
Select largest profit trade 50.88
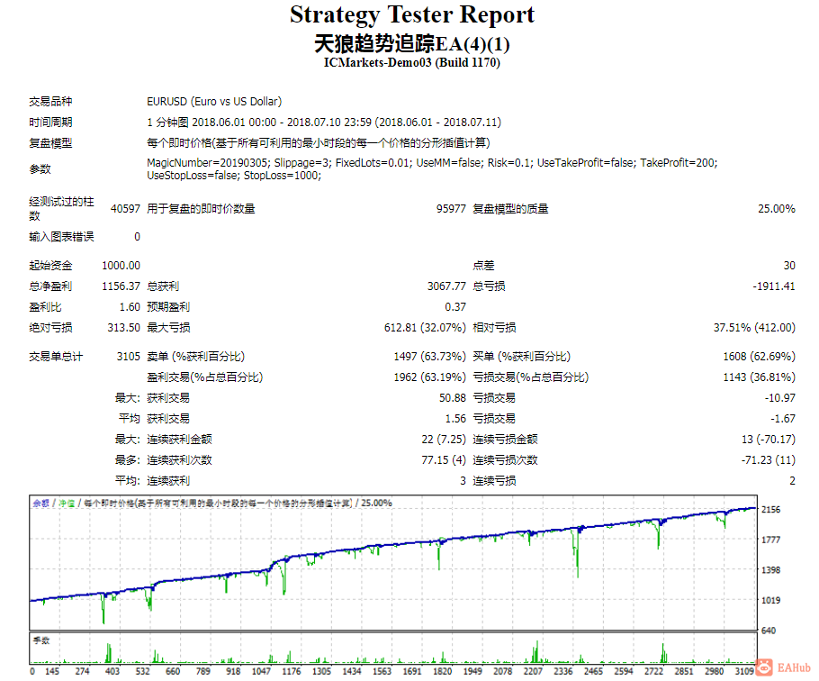tap(453, 398)
